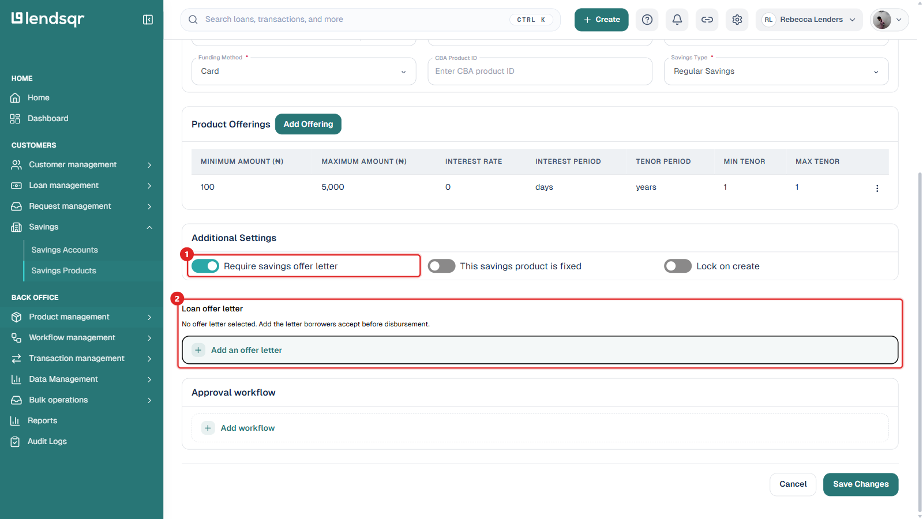Collapse the Savings menu
The height and width of the screenshot is (519, 923).
[x=81, y=227]
